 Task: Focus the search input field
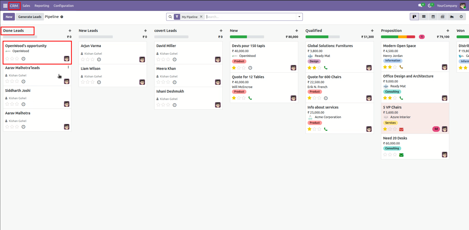pyautogui.click(x=251, y=17)
